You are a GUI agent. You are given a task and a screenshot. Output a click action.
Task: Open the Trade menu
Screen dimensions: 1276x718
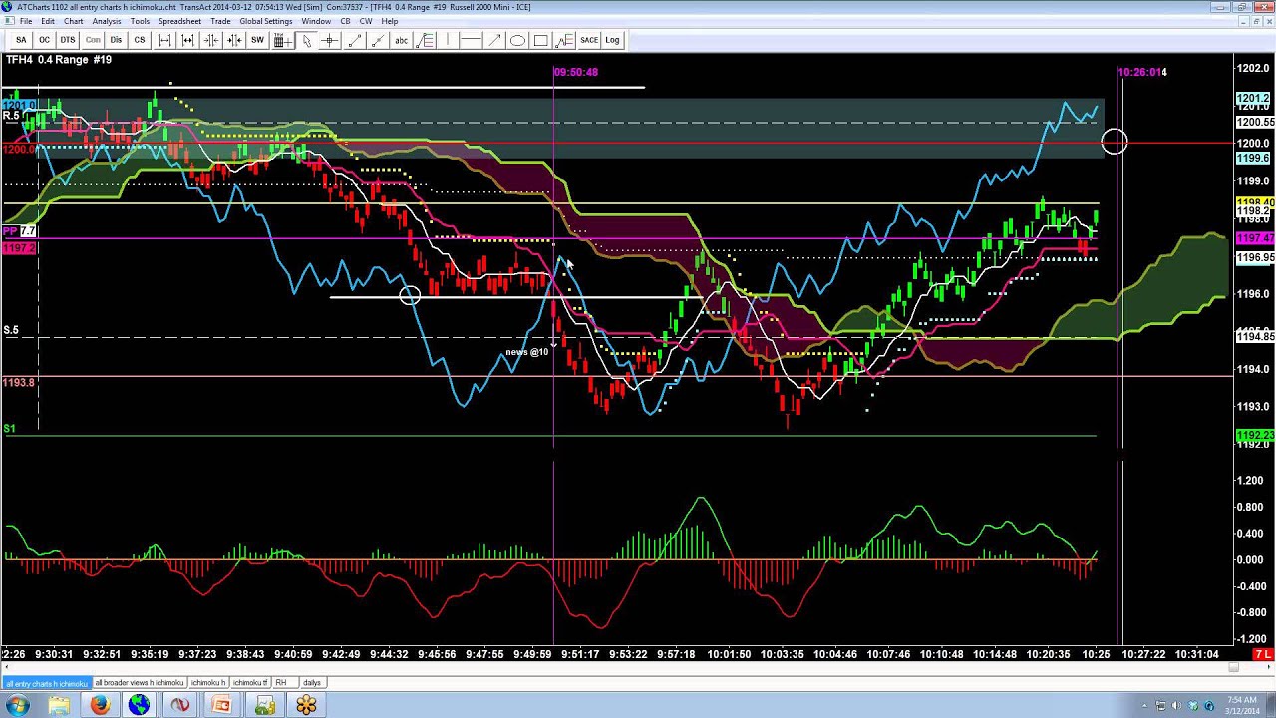(220, 21)
